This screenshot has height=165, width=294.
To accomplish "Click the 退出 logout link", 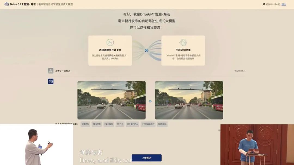I will coord(284,4).
